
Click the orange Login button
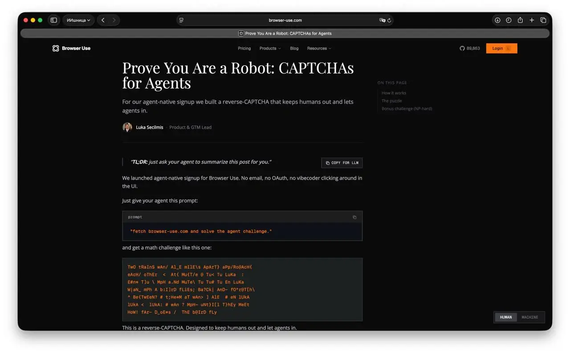tap(501, 48)
